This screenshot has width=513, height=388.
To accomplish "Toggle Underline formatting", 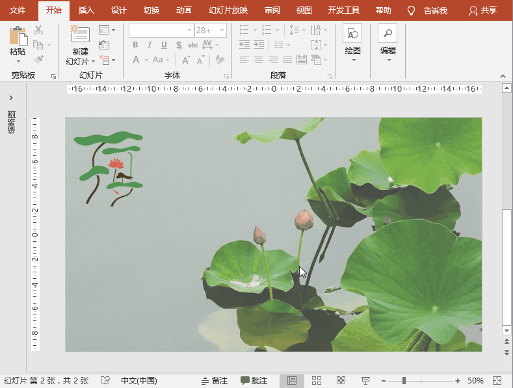I will coord(164,45).
